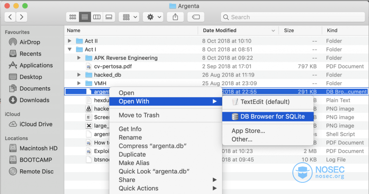
Task: Open the group-by arrangement dropdown
Action: [x=129, y=17]
